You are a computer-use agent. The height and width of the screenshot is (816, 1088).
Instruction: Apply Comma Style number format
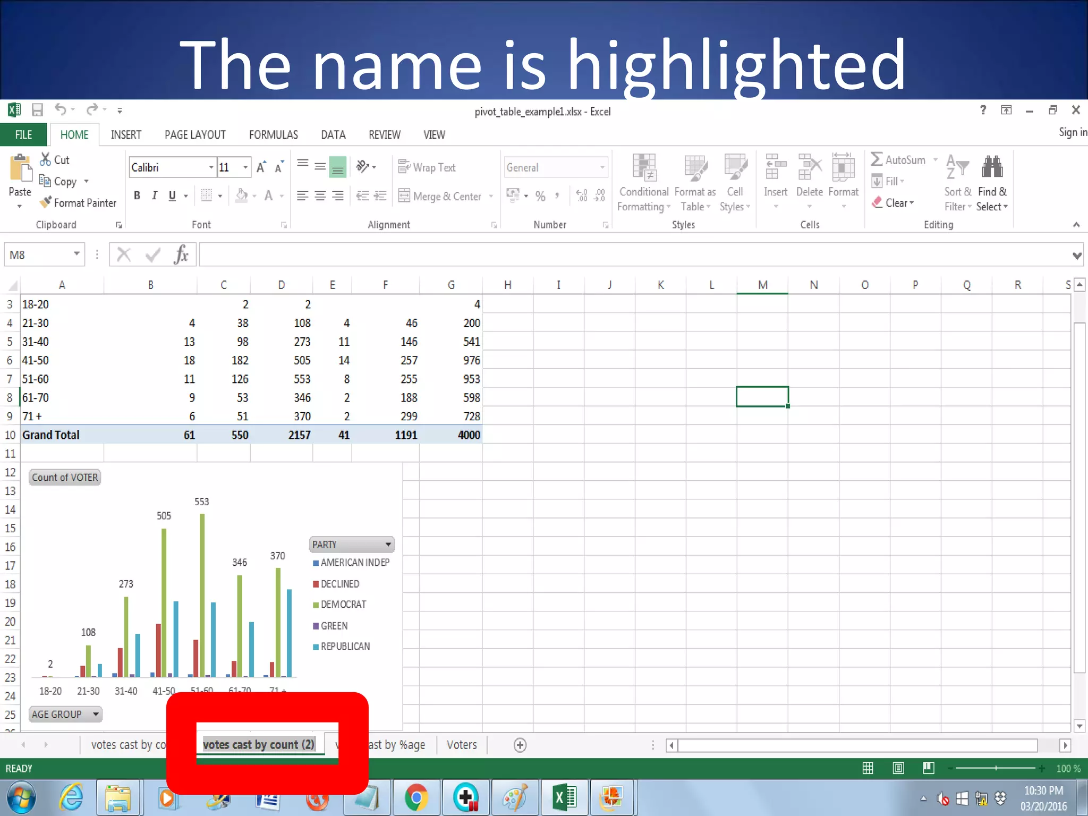557,196
